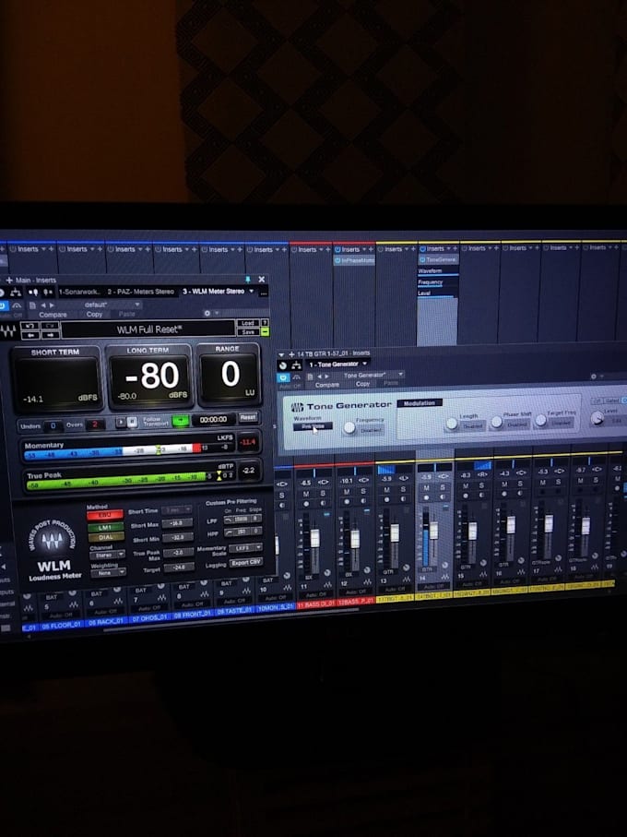Toggle Follow Transport green button

[181, 421]
